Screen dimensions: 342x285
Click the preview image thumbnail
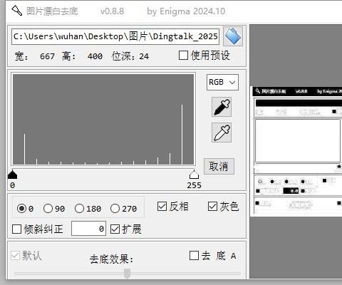tap(296, 151)
